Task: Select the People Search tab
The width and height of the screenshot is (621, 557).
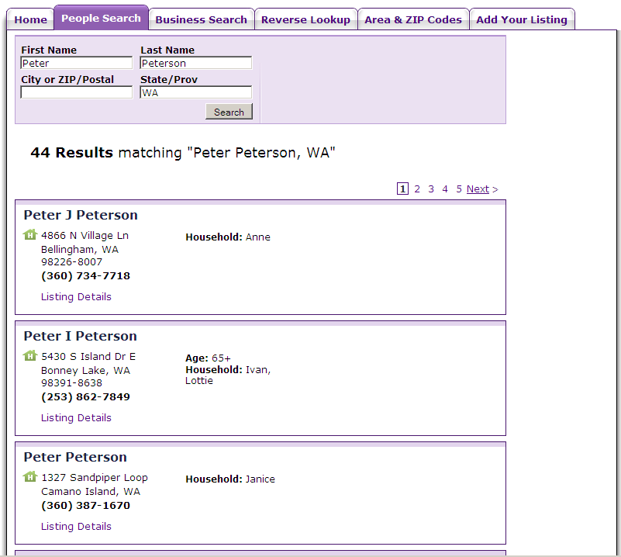Action: 101,18
